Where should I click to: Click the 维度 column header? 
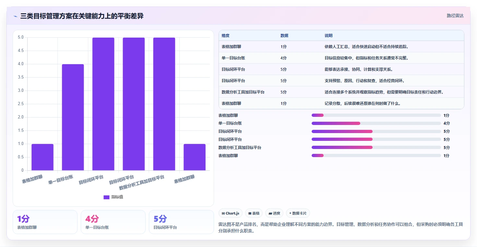tap(225, 36)
